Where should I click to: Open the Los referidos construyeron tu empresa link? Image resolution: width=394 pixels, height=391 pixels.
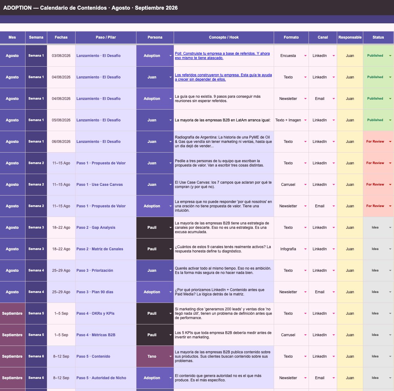tap(223, 77)
